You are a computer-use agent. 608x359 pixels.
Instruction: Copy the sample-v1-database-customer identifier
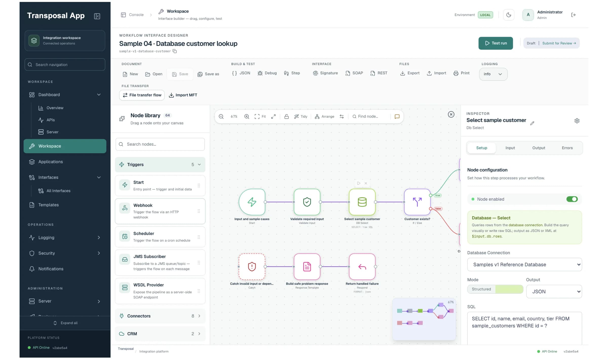175,51
